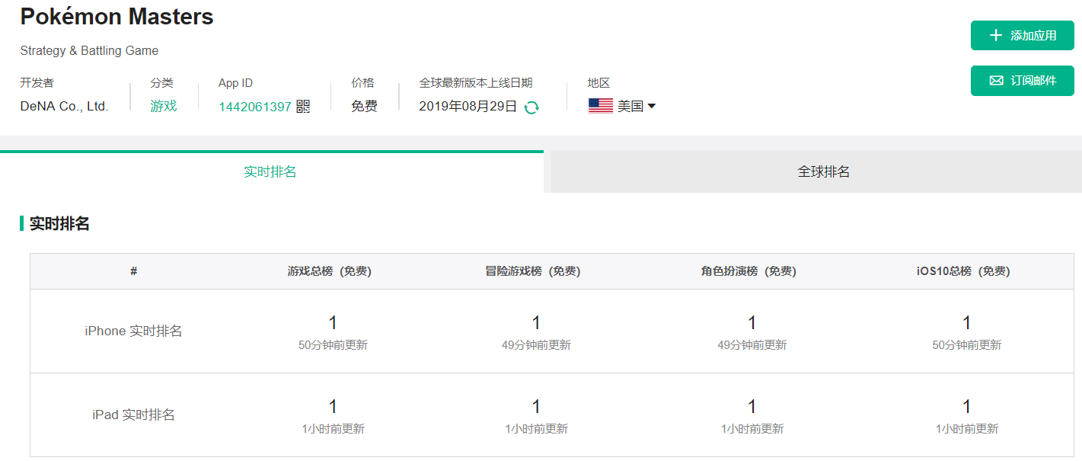Click iPad rank 1 under iOS10总榜

[966, 407]
